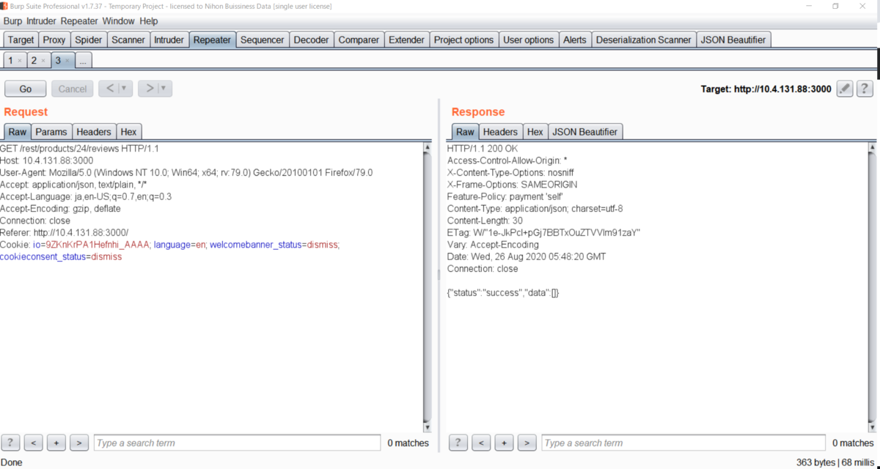
Task: Switch to the Intruder tool tab
Action: [x=169, y=40]
